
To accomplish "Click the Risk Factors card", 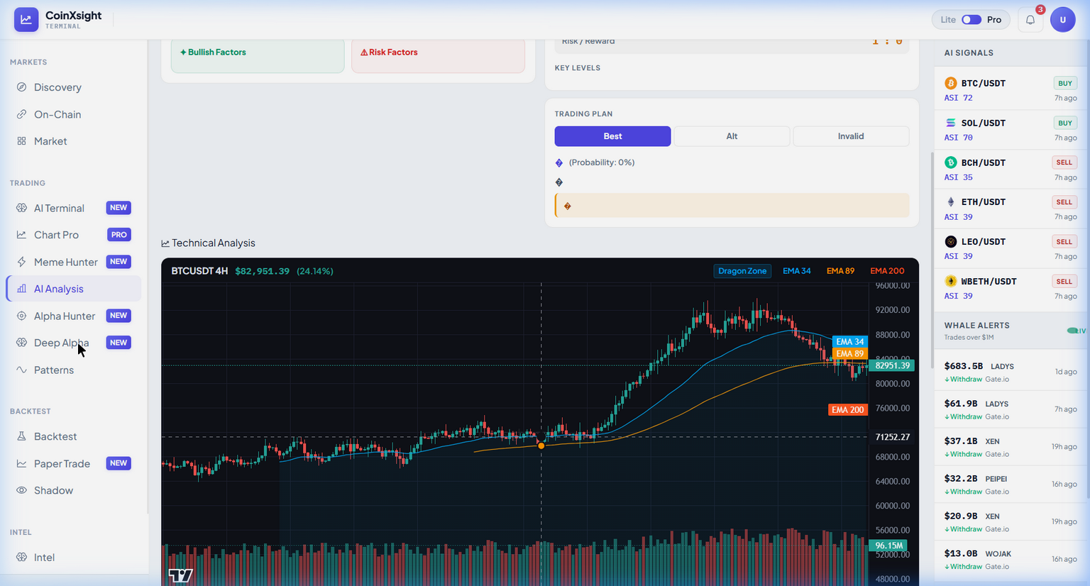I will (438, 55).
